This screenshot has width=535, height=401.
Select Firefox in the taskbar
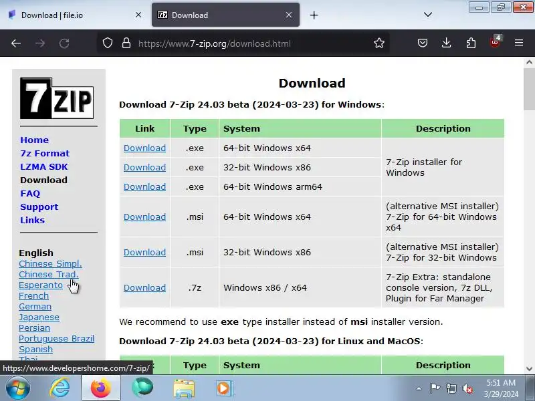[x=101, y=388]
